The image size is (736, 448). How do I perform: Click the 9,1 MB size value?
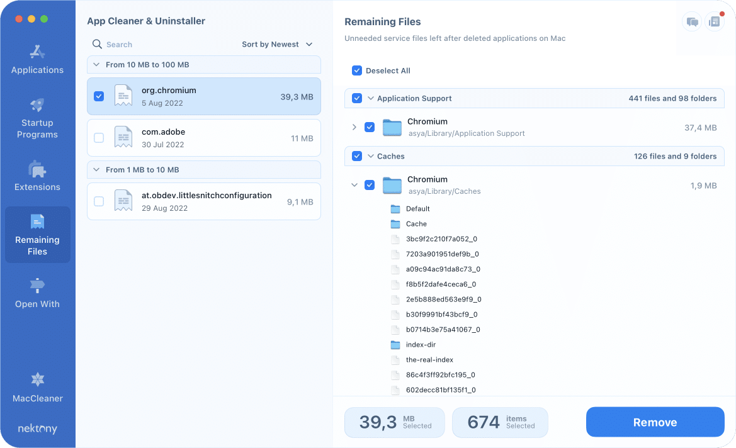(300, 202)
